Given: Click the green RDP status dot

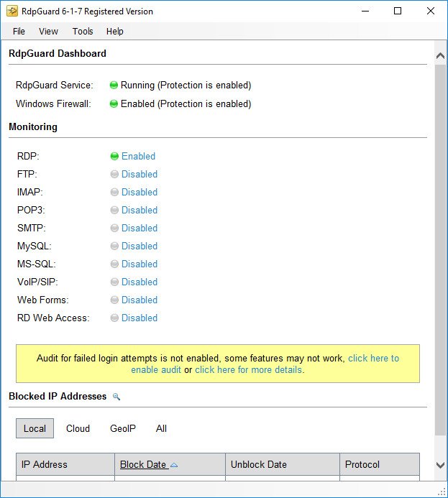Looking at the screenshot, I should (114, 156).
